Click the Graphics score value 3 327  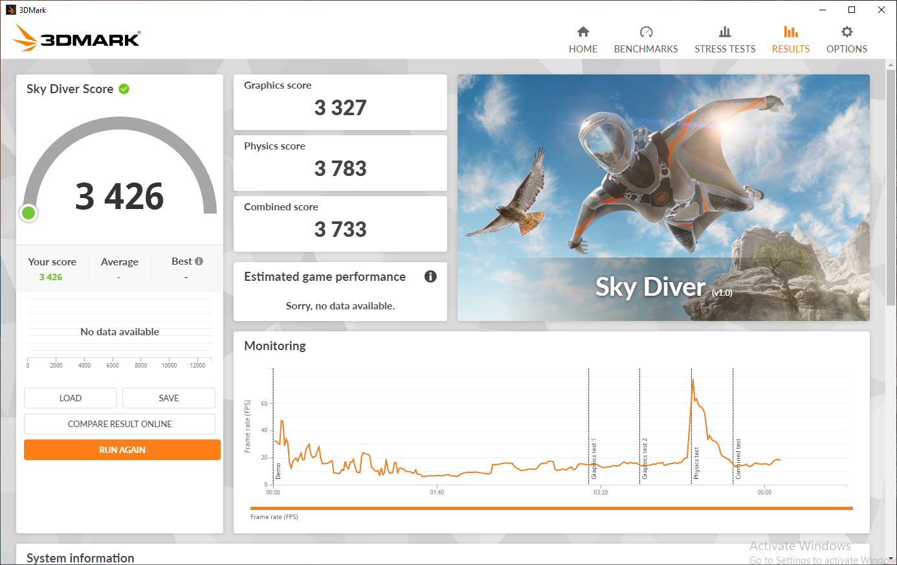coord(340,107)
